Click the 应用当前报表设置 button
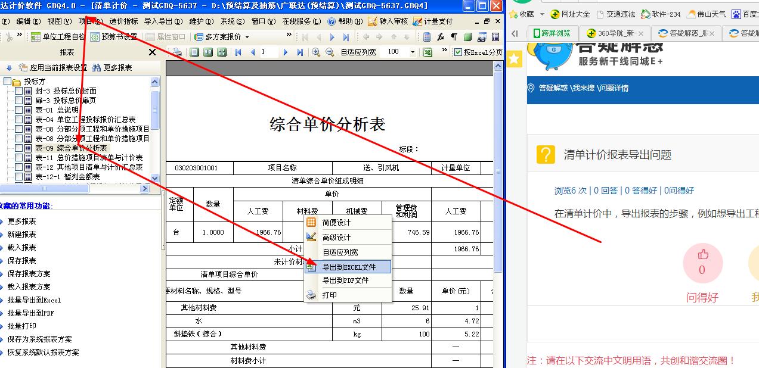The image size is (759, 368). click(x=52, y=68)
